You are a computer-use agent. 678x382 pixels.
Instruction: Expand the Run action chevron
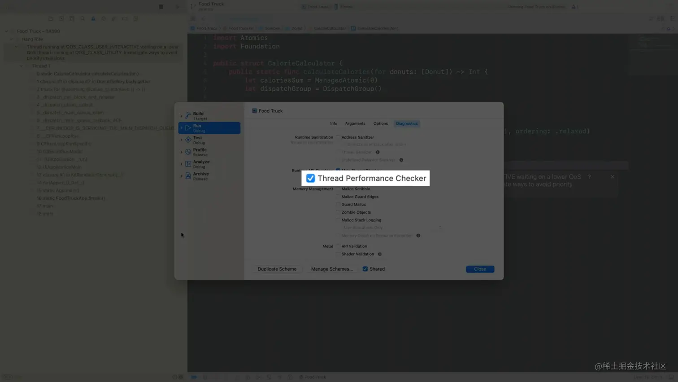tap(182, 128)
